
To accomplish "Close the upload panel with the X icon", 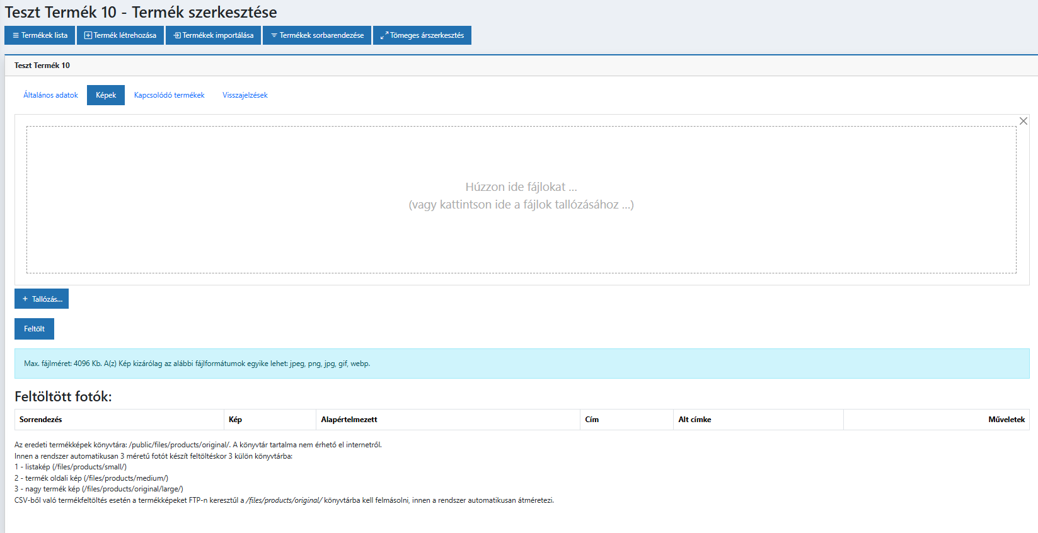I will 1023,121.
